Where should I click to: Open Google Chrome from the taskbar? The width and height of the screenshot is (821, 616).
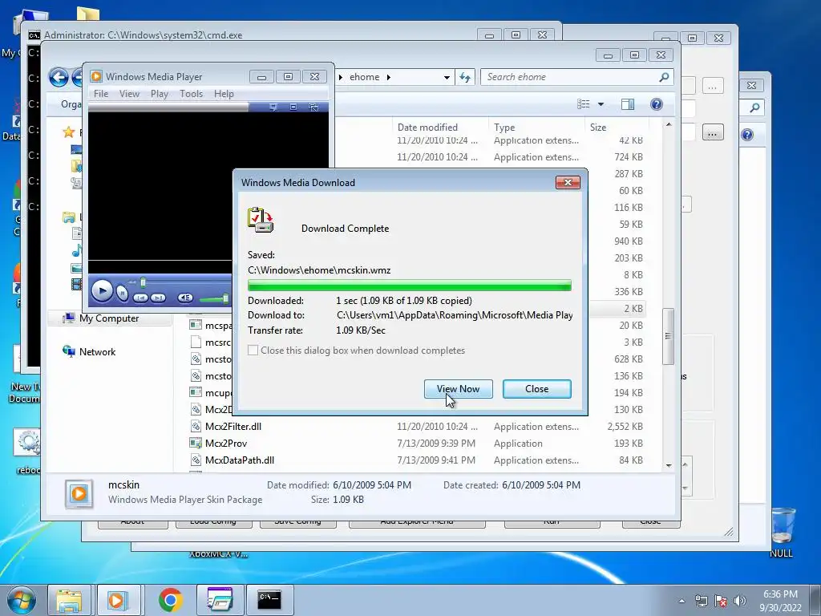(x=170, y=600)
